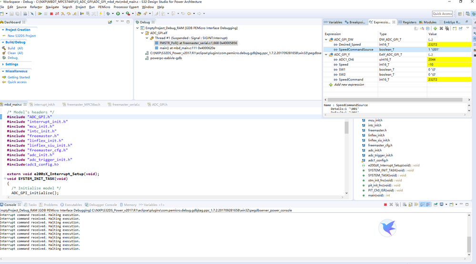This screenshot has width=476, height=264.
Task: Click Remove Selected Expression X icon
Action: [x=441, y=29]
